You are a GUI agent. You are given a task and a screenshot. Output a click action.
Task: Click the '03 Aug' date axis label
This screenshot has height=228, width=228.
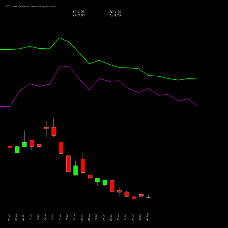(x=147, y=217)
